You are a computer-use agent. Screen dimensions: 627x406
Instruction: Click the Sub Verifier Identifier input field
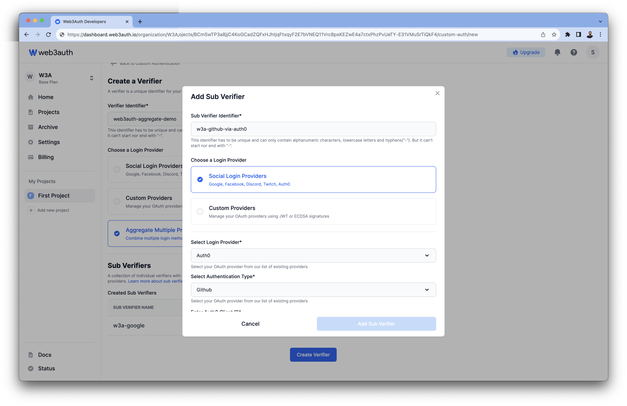click(313, 129)
